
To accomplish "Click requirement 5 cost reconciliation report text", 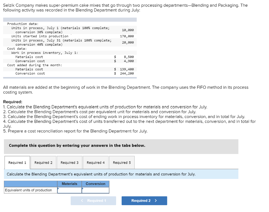I will (75, 131).
